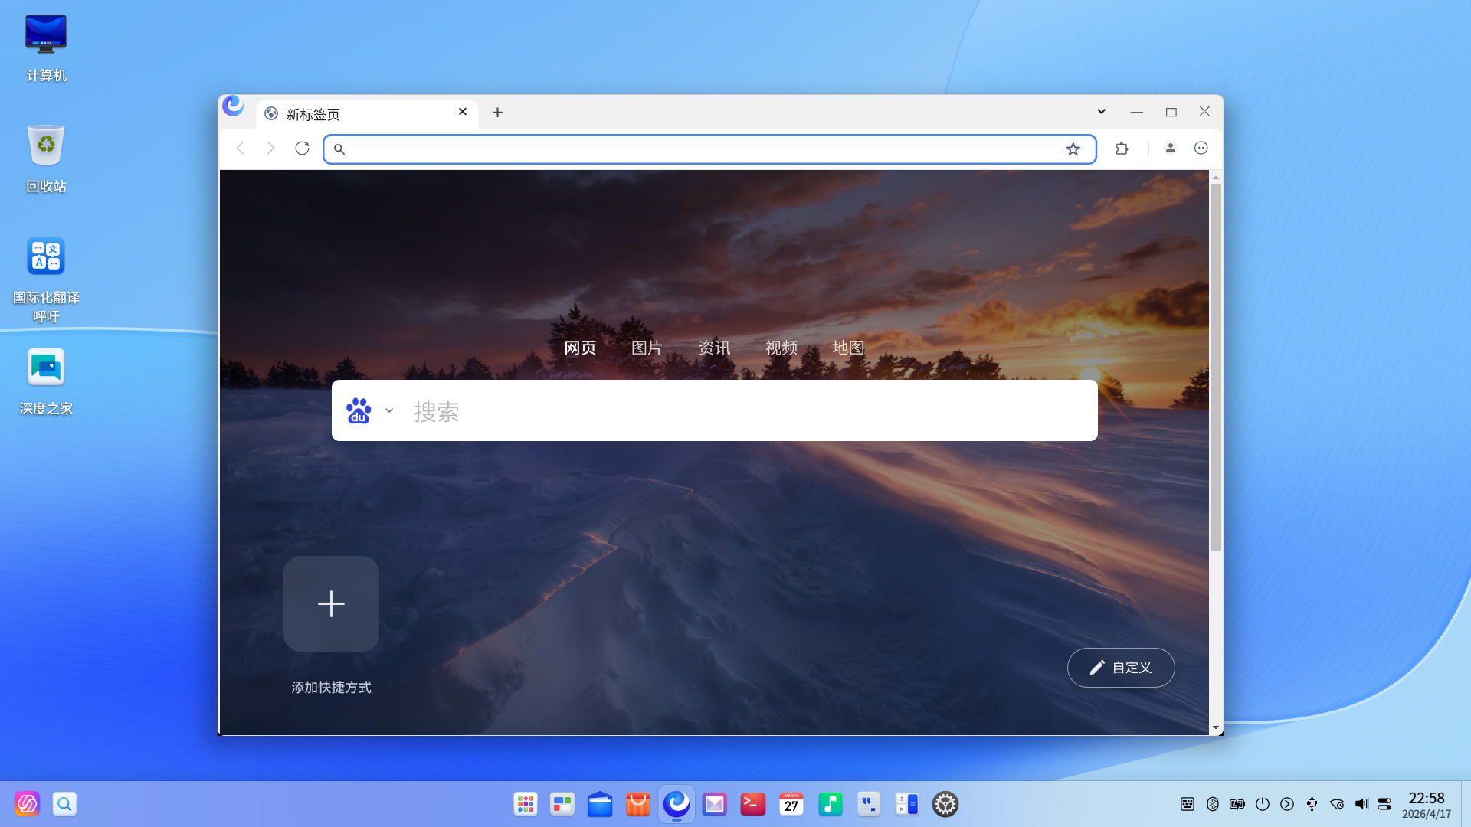Open the browser menu ellipsis icon
Viewport: 1471px width, 827px height.
pyautogui.click(x=1201, y=149)
